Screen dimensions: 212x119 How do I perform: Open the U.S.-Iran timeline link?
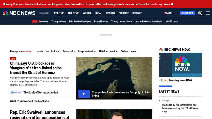coord(108,51)
